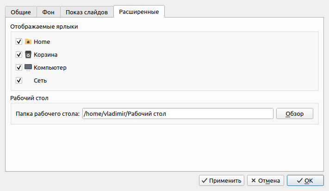The width and height of the screenshot is (329, 191).
Task: Click the Home folder icon
Action: (28, 42)
